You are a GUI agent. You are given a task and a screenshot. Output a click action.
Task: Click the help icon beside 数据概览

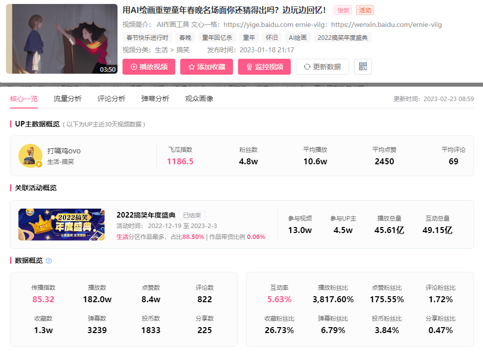click(x=49, y=260)
